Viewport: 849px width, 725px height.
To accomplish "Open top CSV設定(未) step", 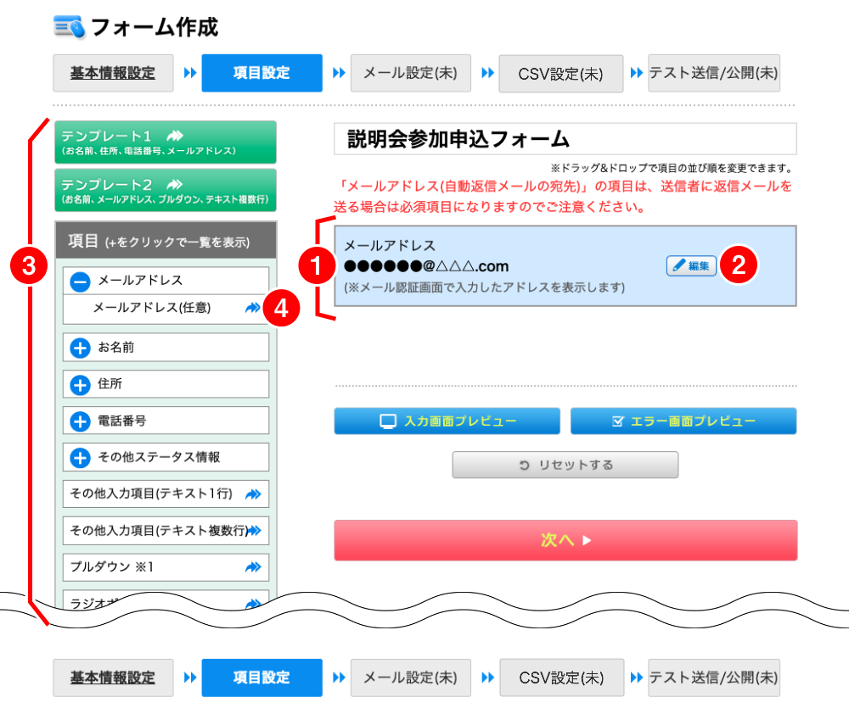I will (561, 74).
